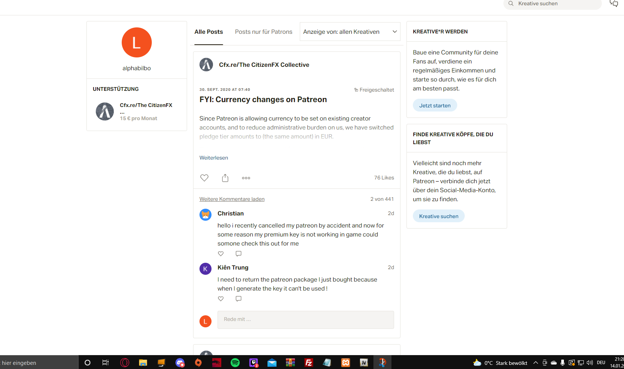Open FileZilla from the taskbar

coord(309,363)
